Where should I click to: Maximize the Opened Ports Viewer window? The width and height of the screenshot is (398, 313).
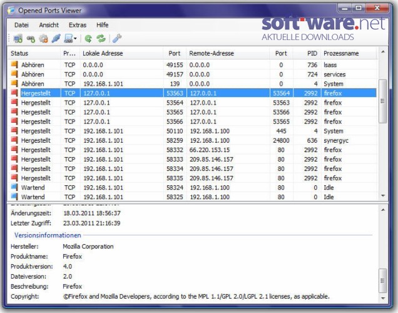pyautogui.click(x=359, y=8)
